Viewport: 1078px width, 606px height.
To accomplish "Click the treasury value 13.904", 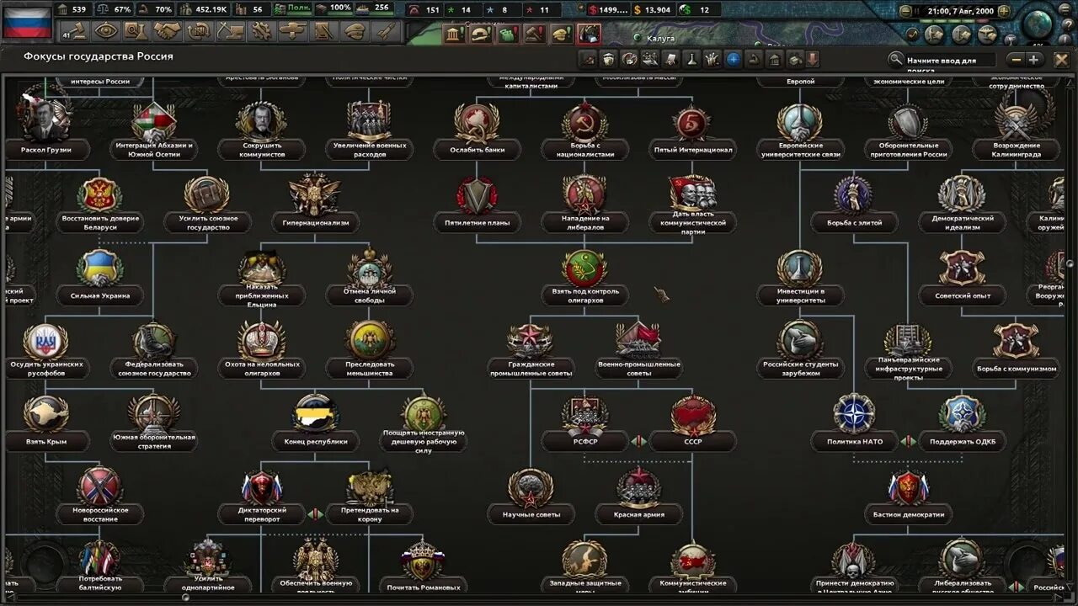I will (652, 10).
